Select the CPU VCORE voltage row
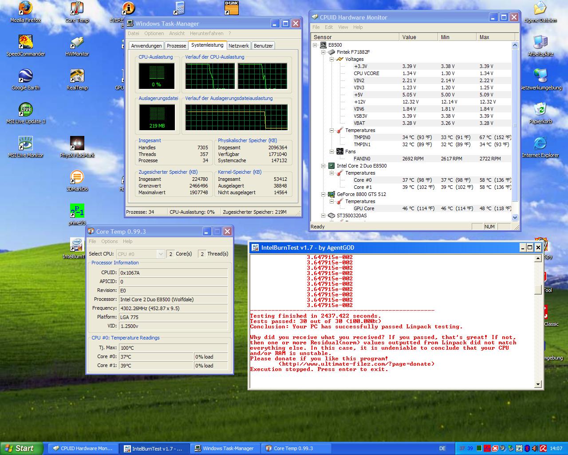The width and height of the screenshot is (568, 455). pos(411,73)
